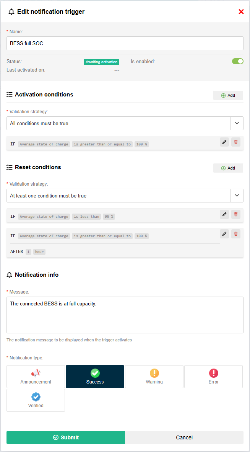Choose the Warning notification type

pyautogui.click(x=154, y=377)
